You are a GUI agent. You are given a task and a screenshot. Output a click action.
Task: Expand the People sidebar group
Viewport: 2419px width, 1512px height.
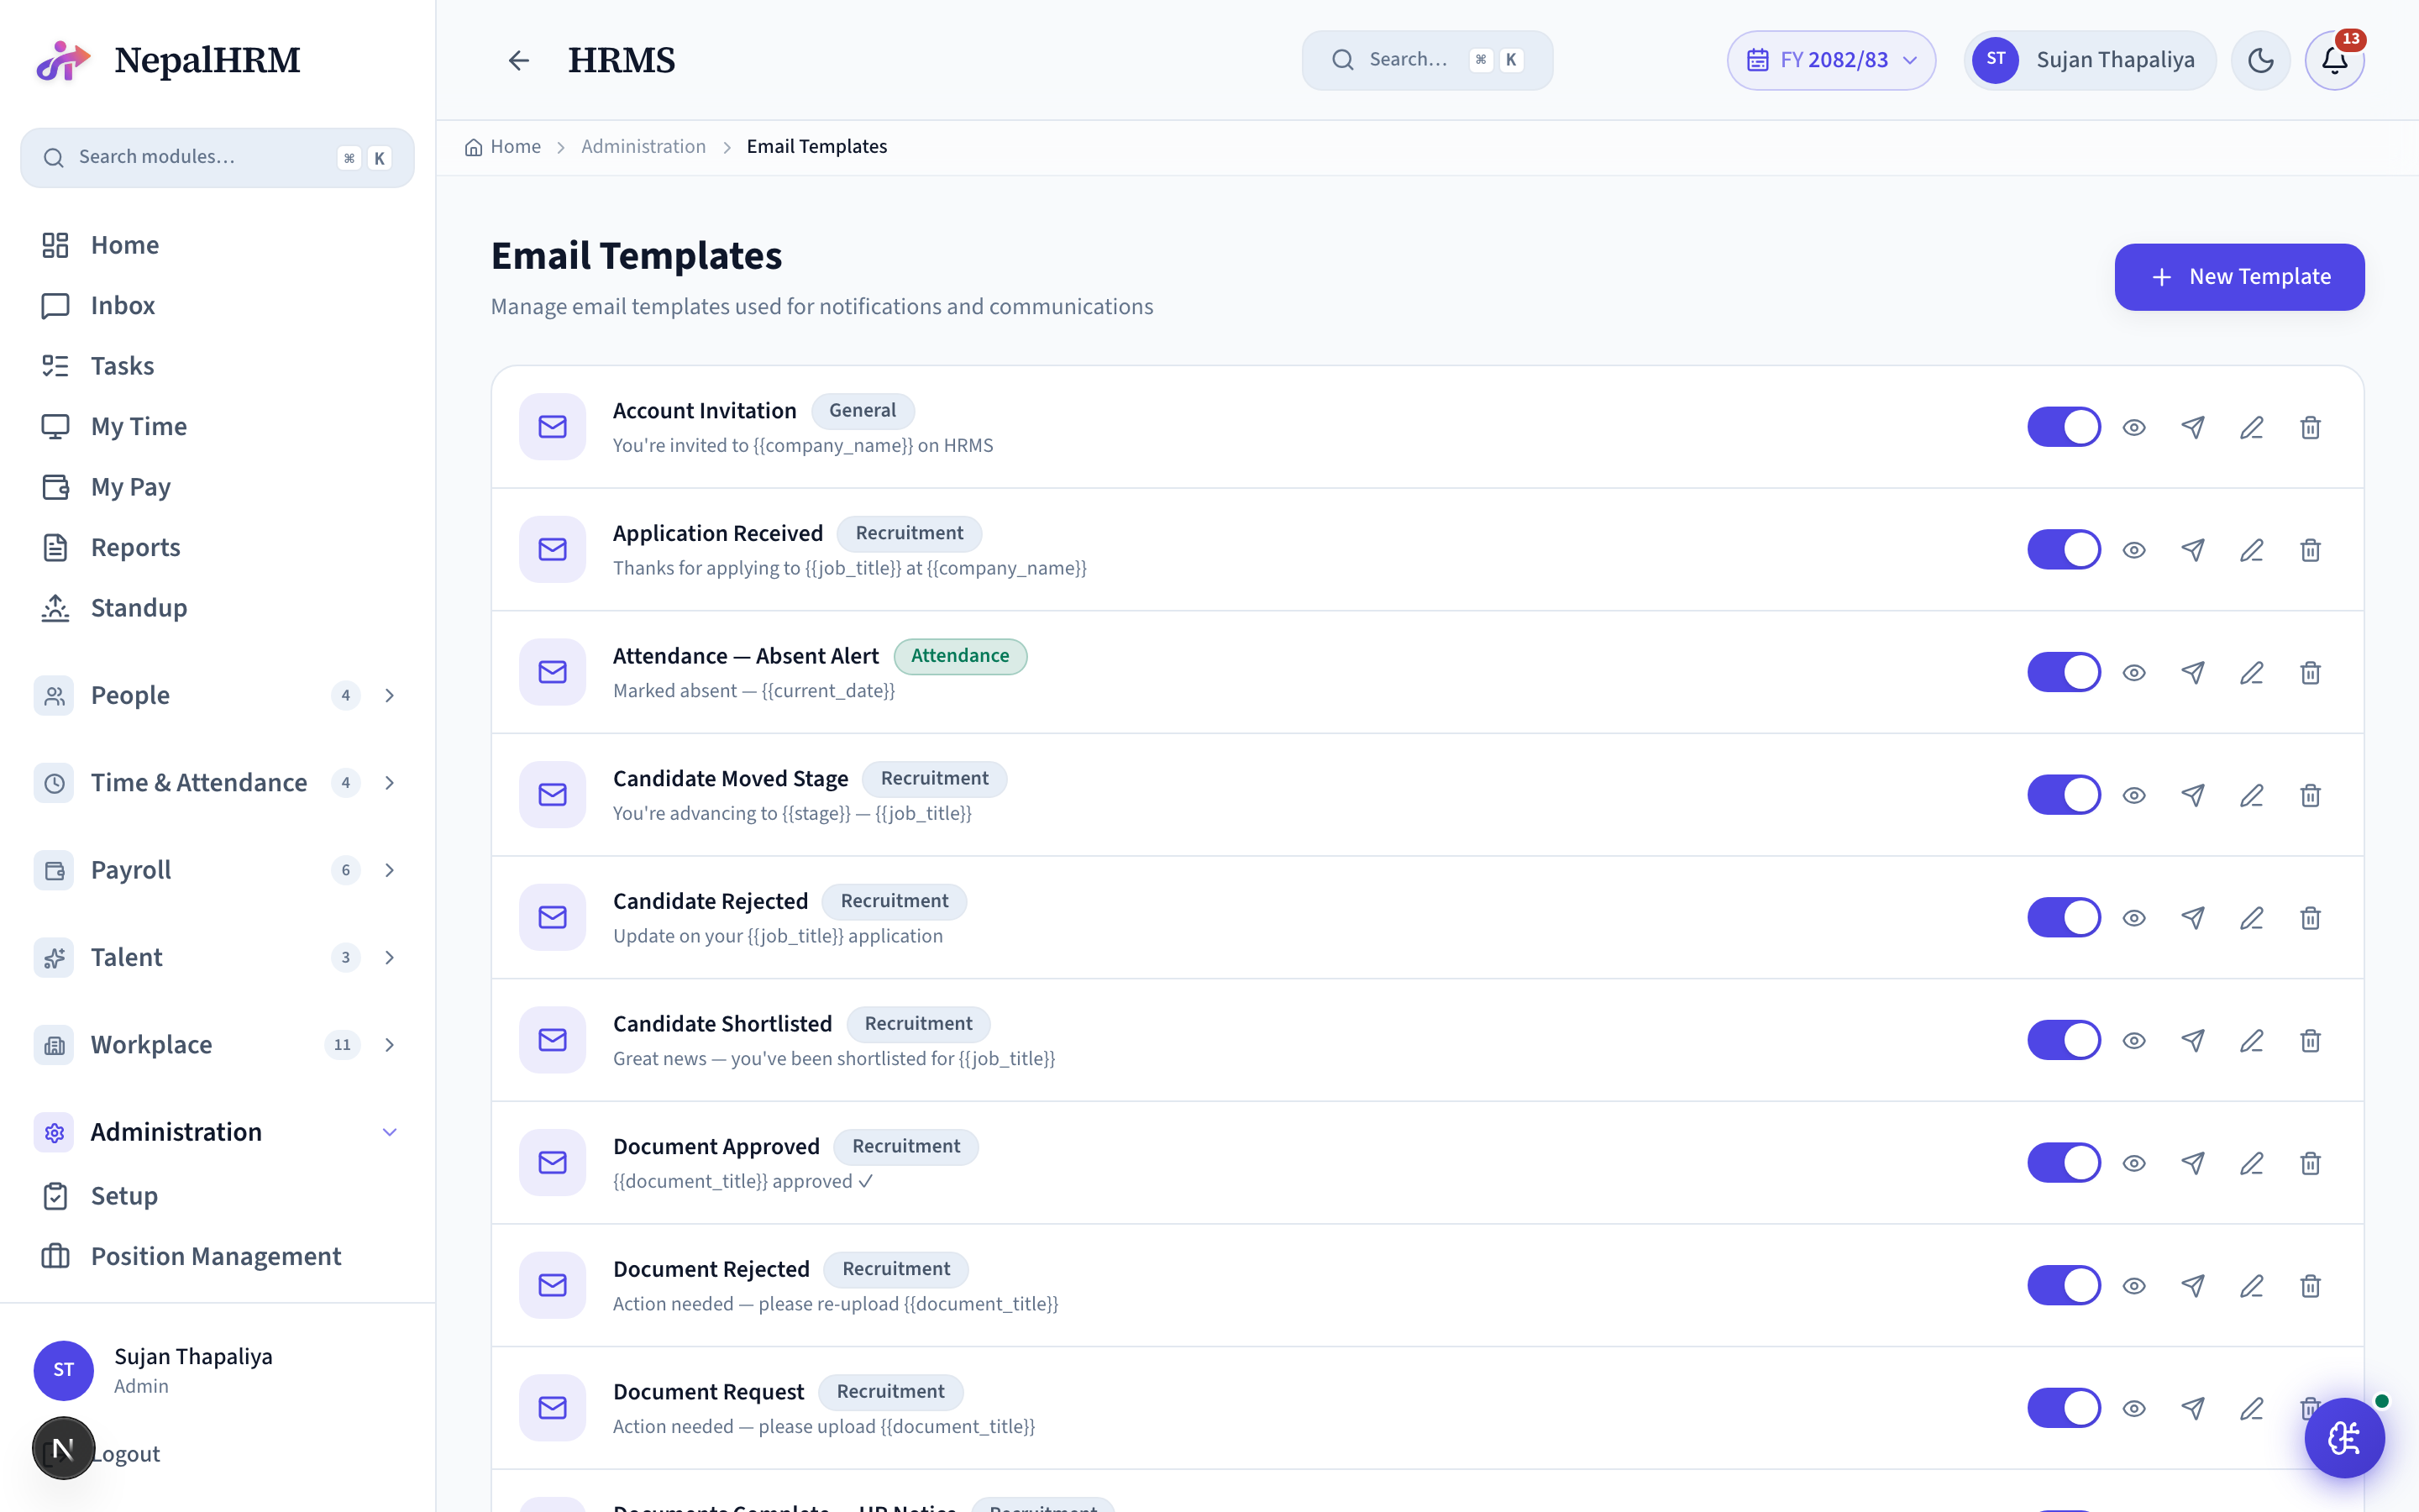pos(217,695)
